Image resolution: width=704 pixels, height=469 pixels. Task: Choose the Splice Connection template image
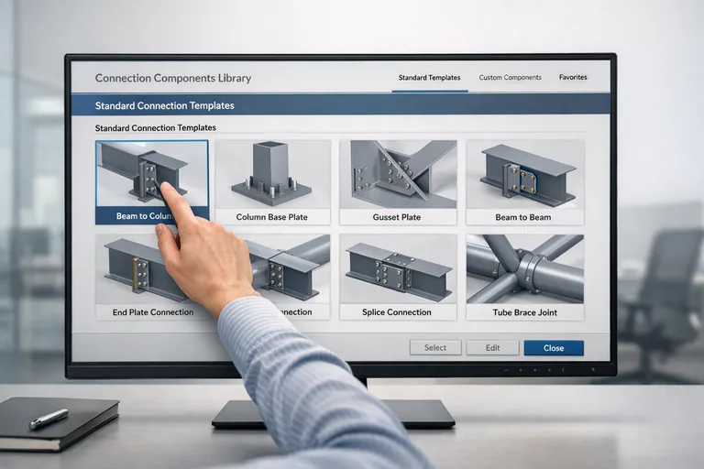[x=397, y=267]
